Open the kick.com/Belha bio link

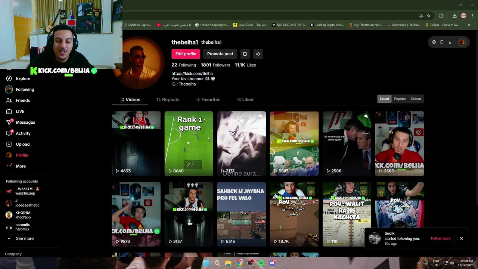(192, 74)
